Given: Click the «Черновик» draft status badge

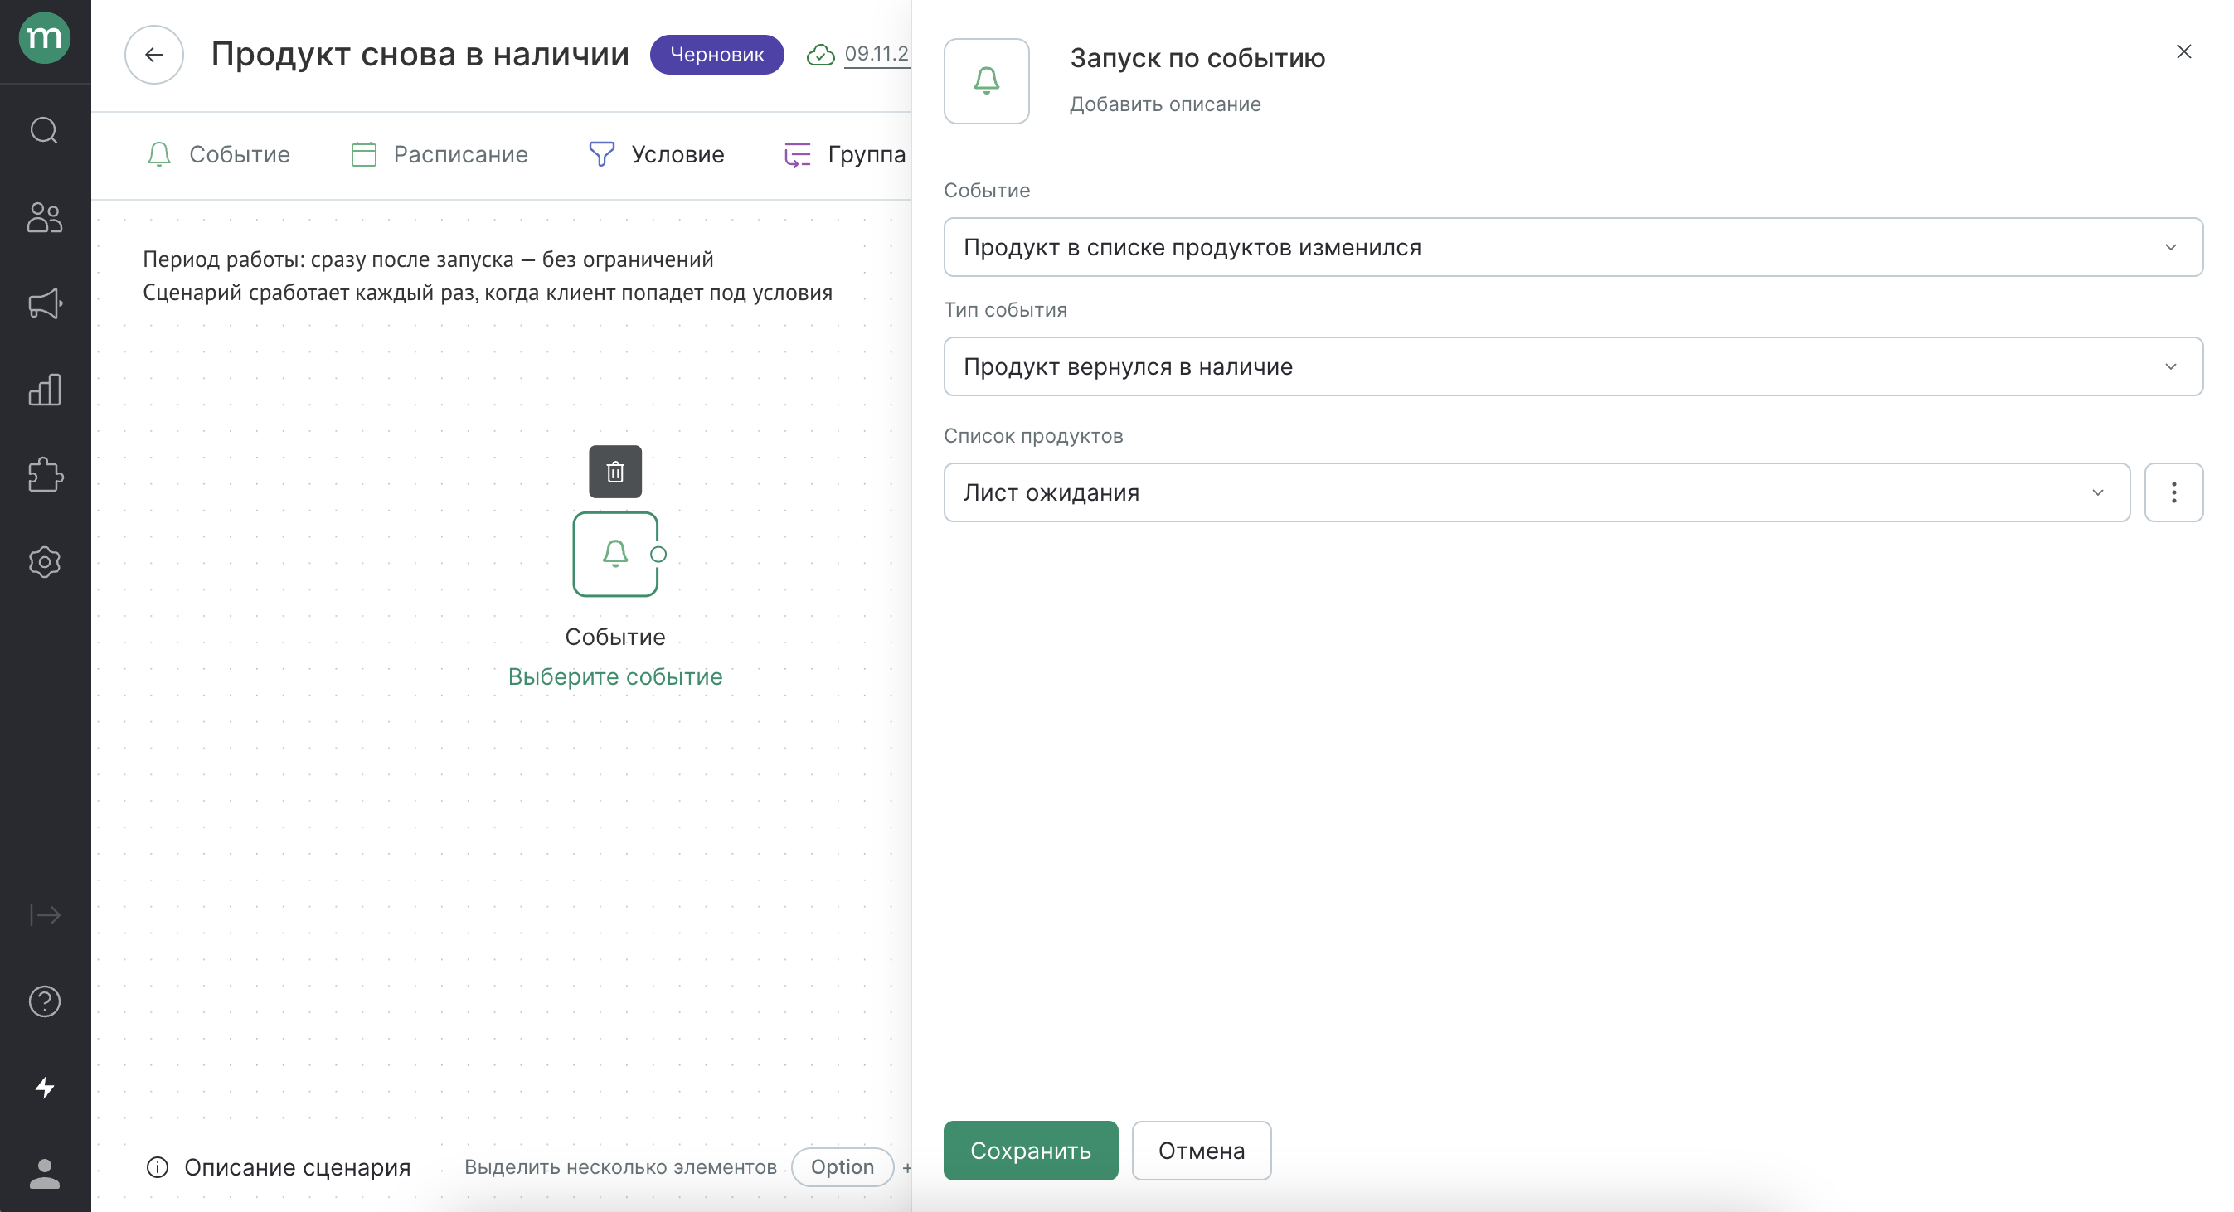Looking at the screenshot, I should 715,56.
